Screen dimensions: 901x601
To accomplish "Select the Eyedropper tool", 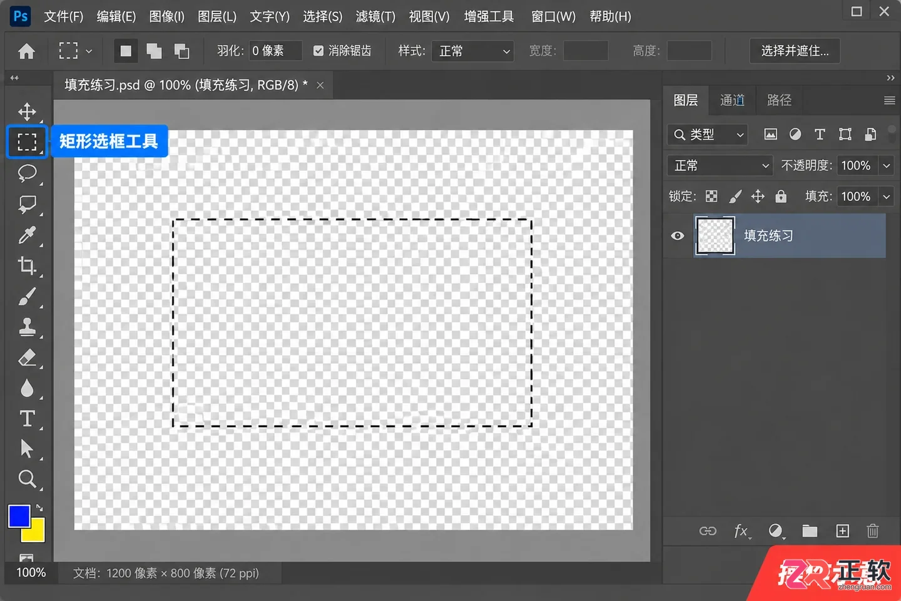I will coord(27,235).
